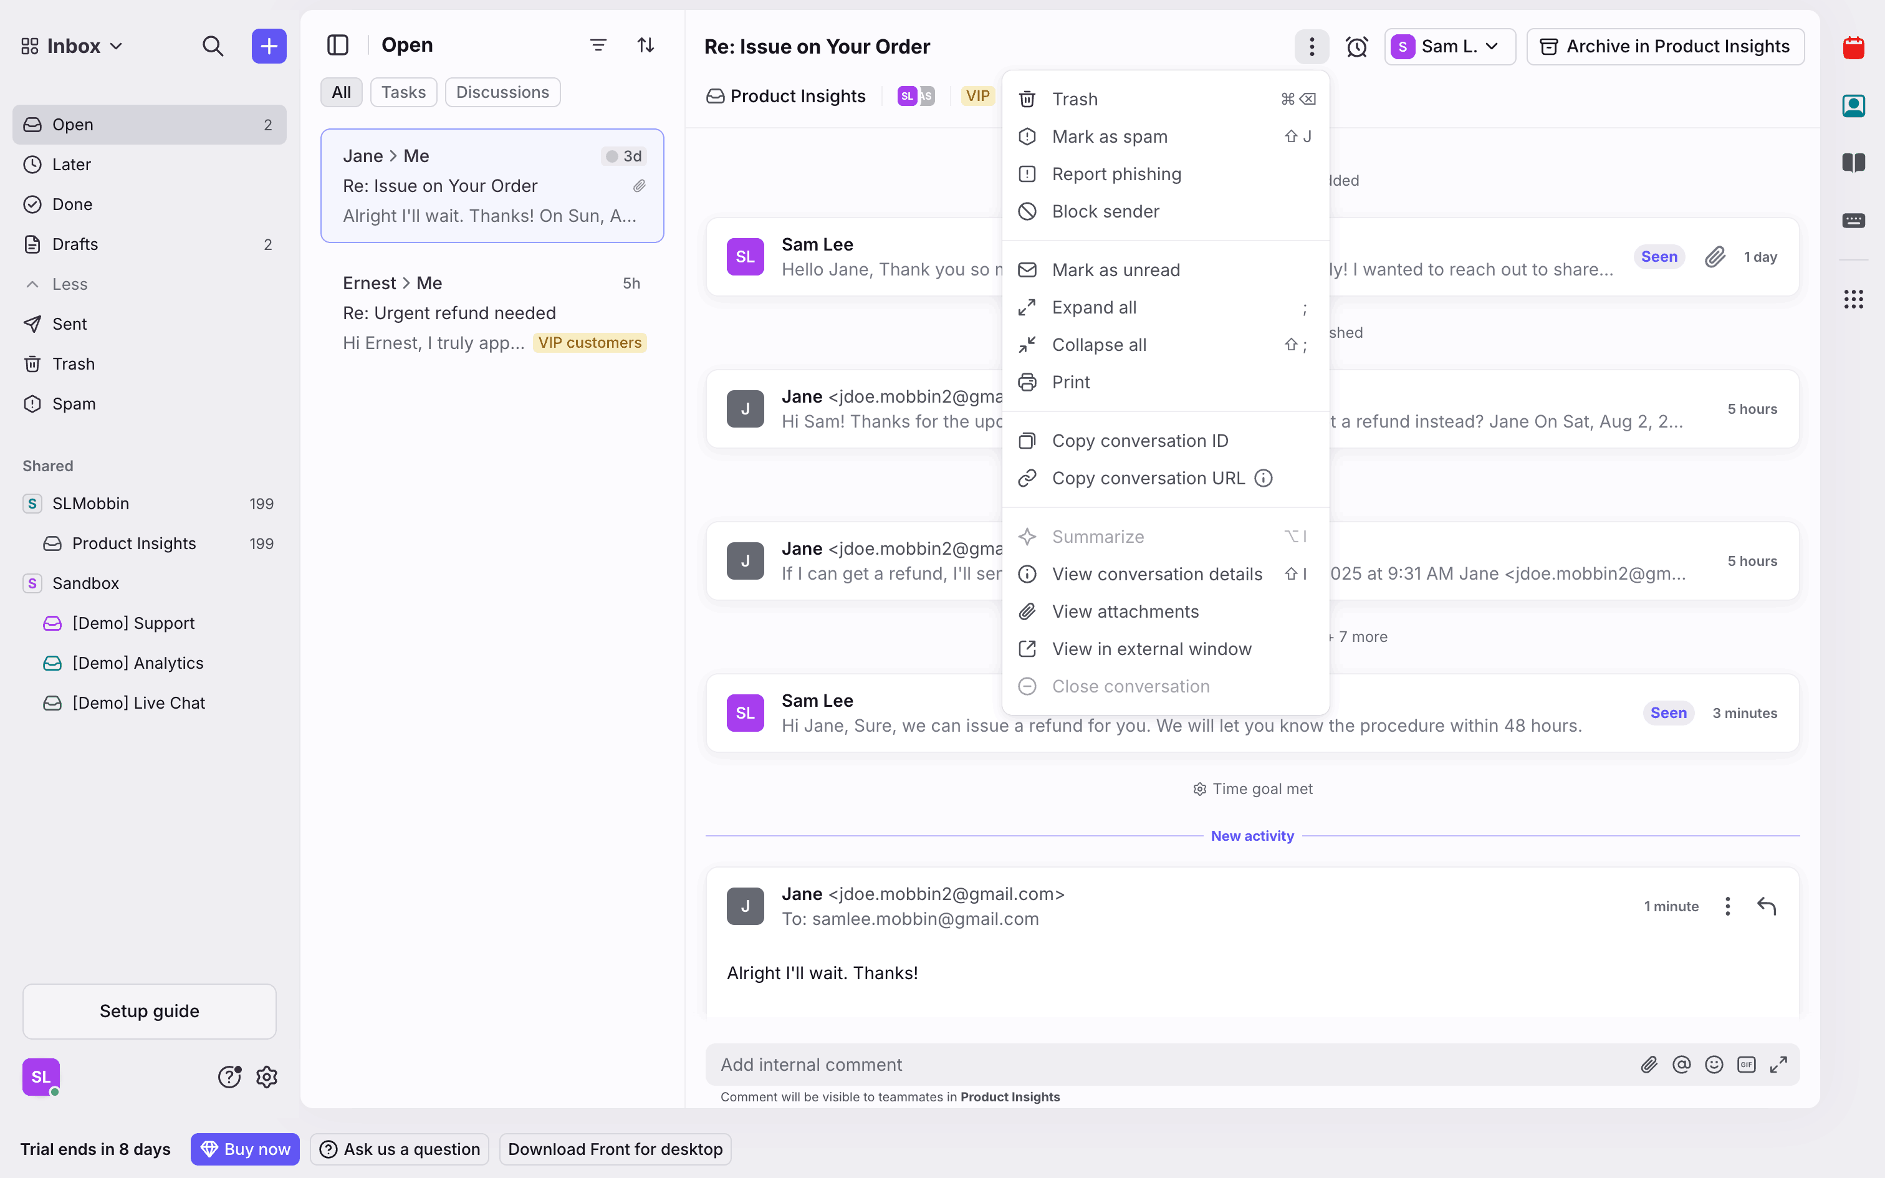Switch to the Tasks tab
Image resolution: width=1885 pixels, height=1178 pixels.
(403, 92)
